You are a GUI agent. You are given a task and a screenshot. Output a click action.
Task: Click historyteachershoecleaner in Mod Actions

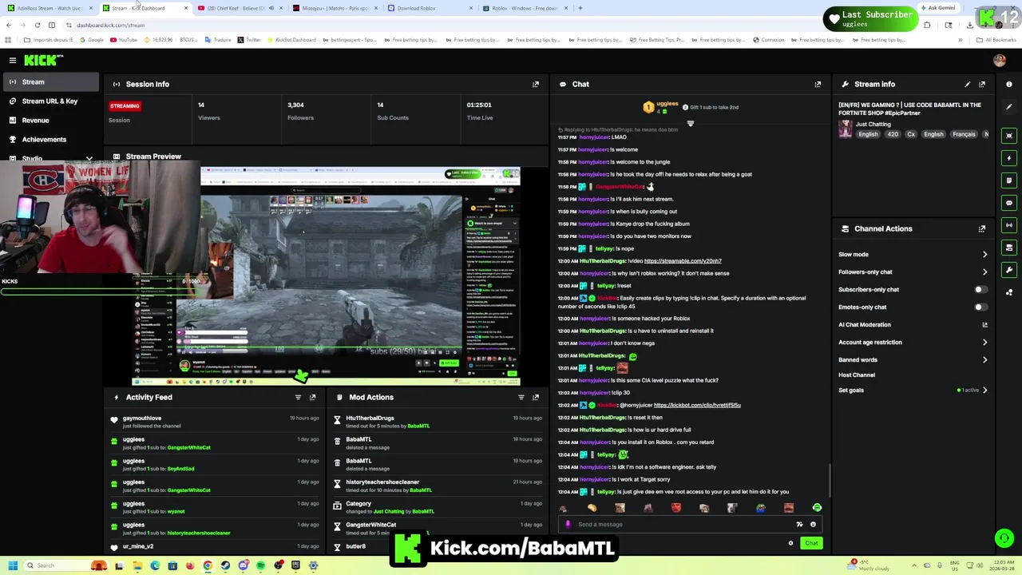(x=382, y=482)
